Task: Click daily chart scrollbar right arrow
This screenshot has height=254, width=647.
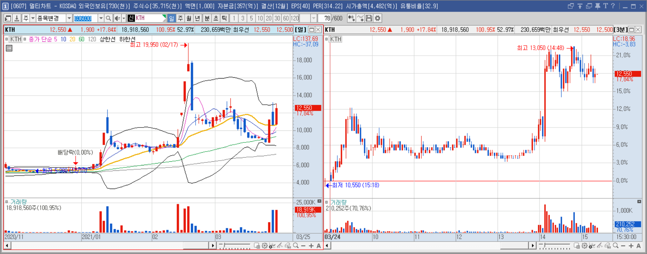Action: pos(213,246)
